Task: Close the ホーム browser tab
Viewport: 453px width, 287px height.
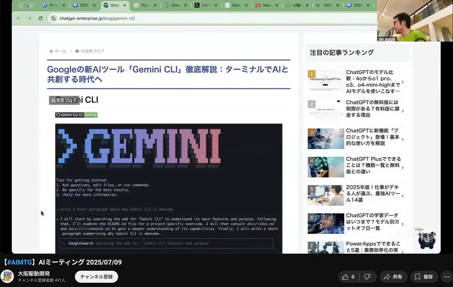Action: (63, 5)
